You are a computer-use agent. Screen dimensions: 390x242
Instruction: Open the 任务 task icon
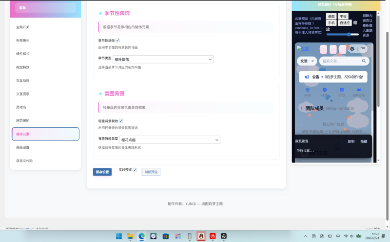tap(325, 90)
